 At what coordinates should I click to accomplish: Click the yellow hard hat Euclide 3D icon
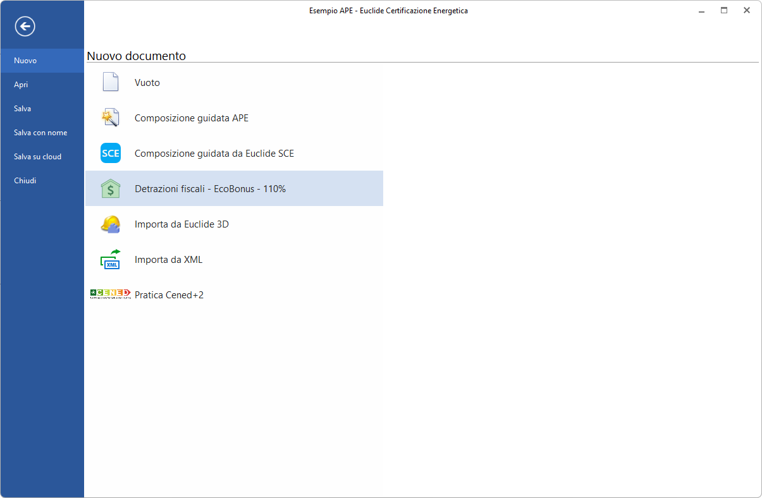[111, 224]
